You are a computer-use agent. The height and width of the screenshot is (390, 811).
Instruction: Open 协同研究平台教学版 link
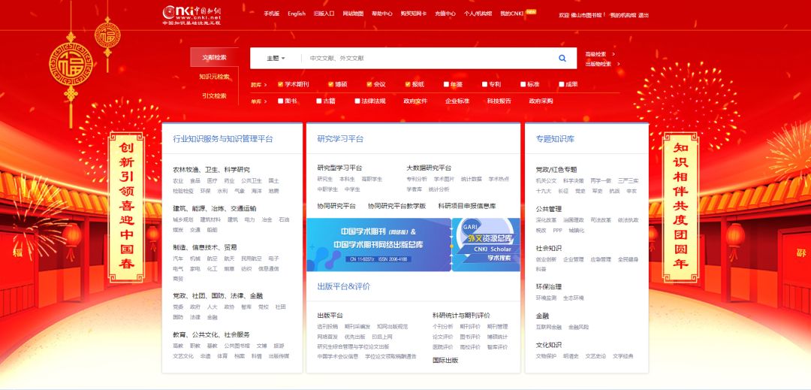396,206
